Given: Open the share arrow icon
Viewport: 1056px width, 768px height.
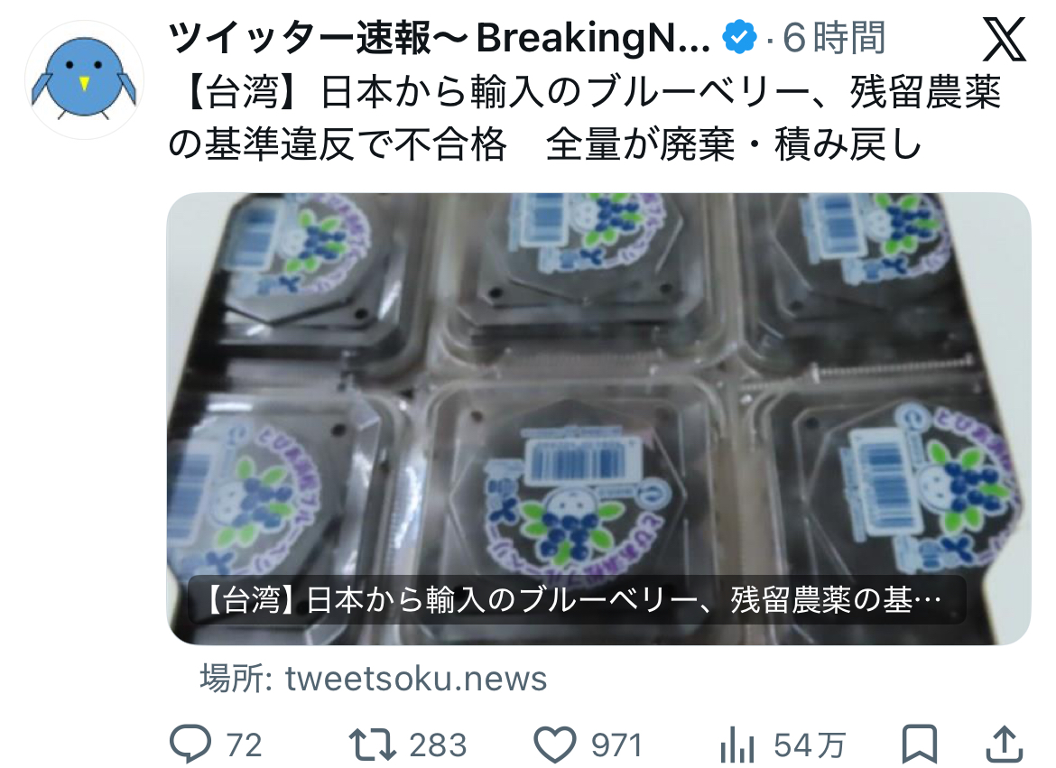Looking at the screenshot, I should [1005, 745].
